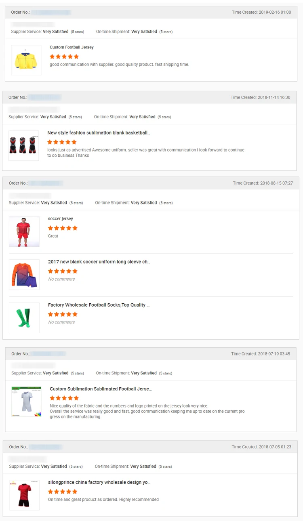Click the order number dated 2018-07-05

click(46, 447)
